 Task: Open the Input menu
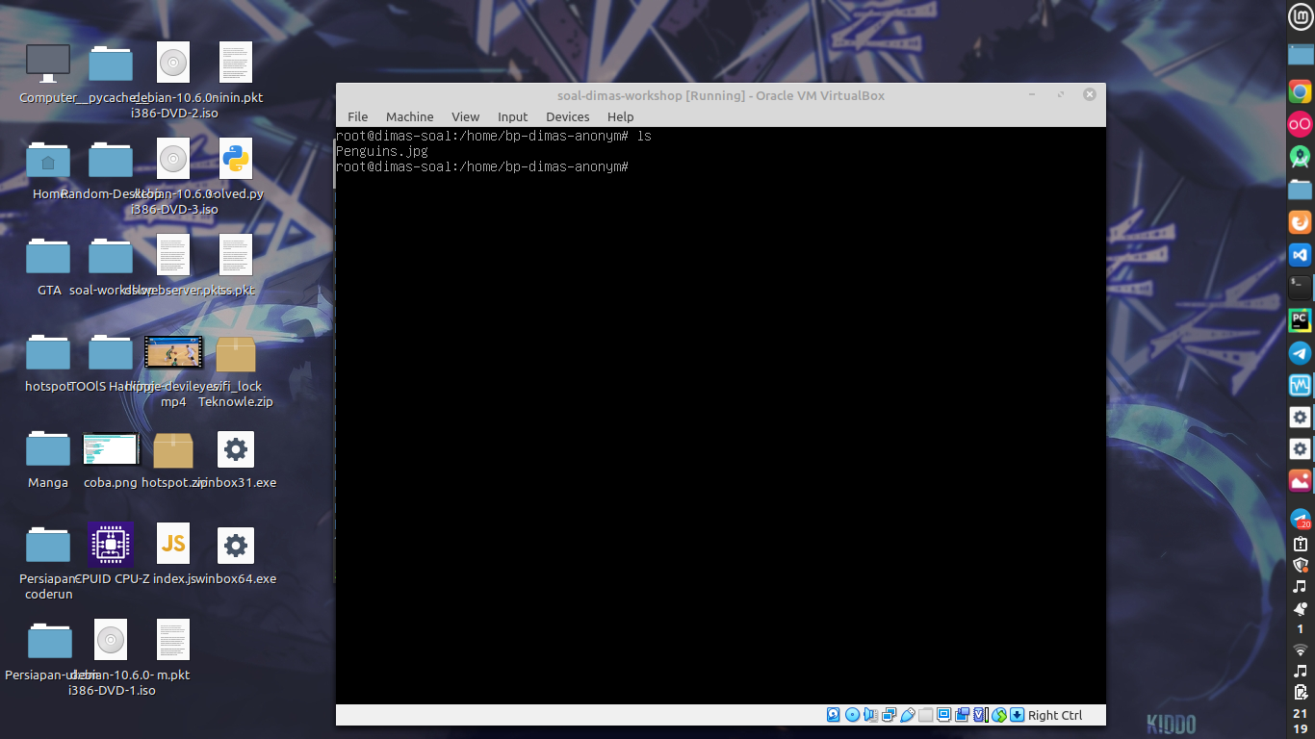(x=512, y=116)
